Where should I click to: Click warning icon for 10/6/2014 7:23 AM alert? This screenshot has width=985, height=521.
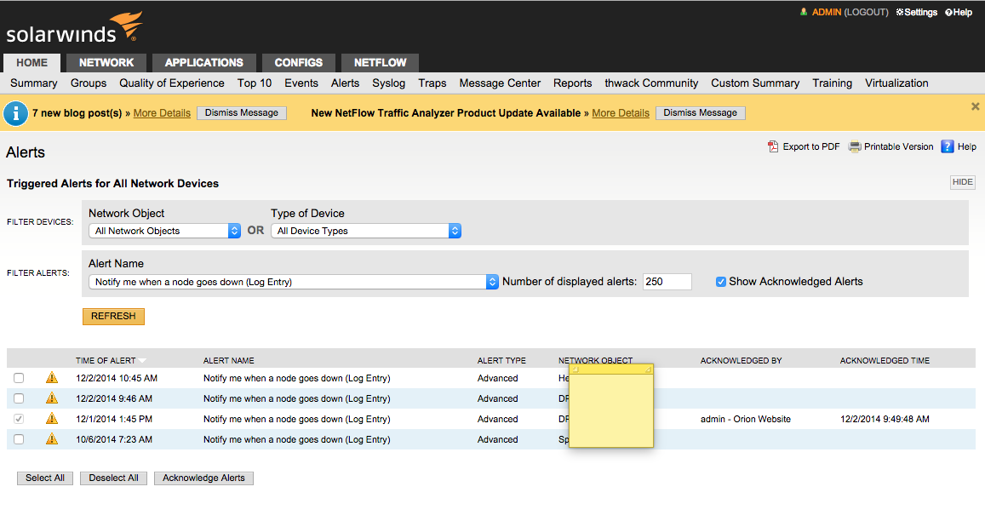(52, 438)
